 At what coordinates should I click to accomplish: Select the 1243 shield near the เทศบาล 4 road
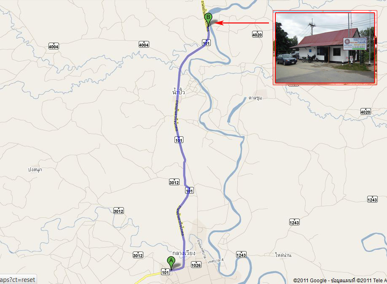point(241,254)
